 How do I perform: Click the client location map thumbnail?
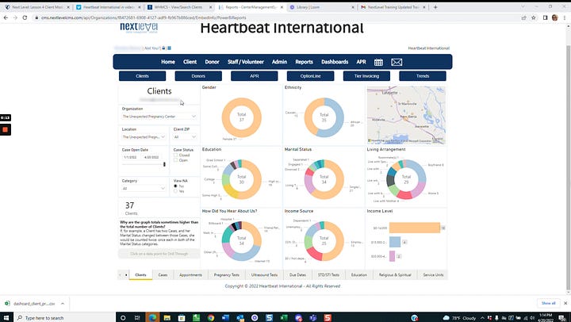(406, 115)
